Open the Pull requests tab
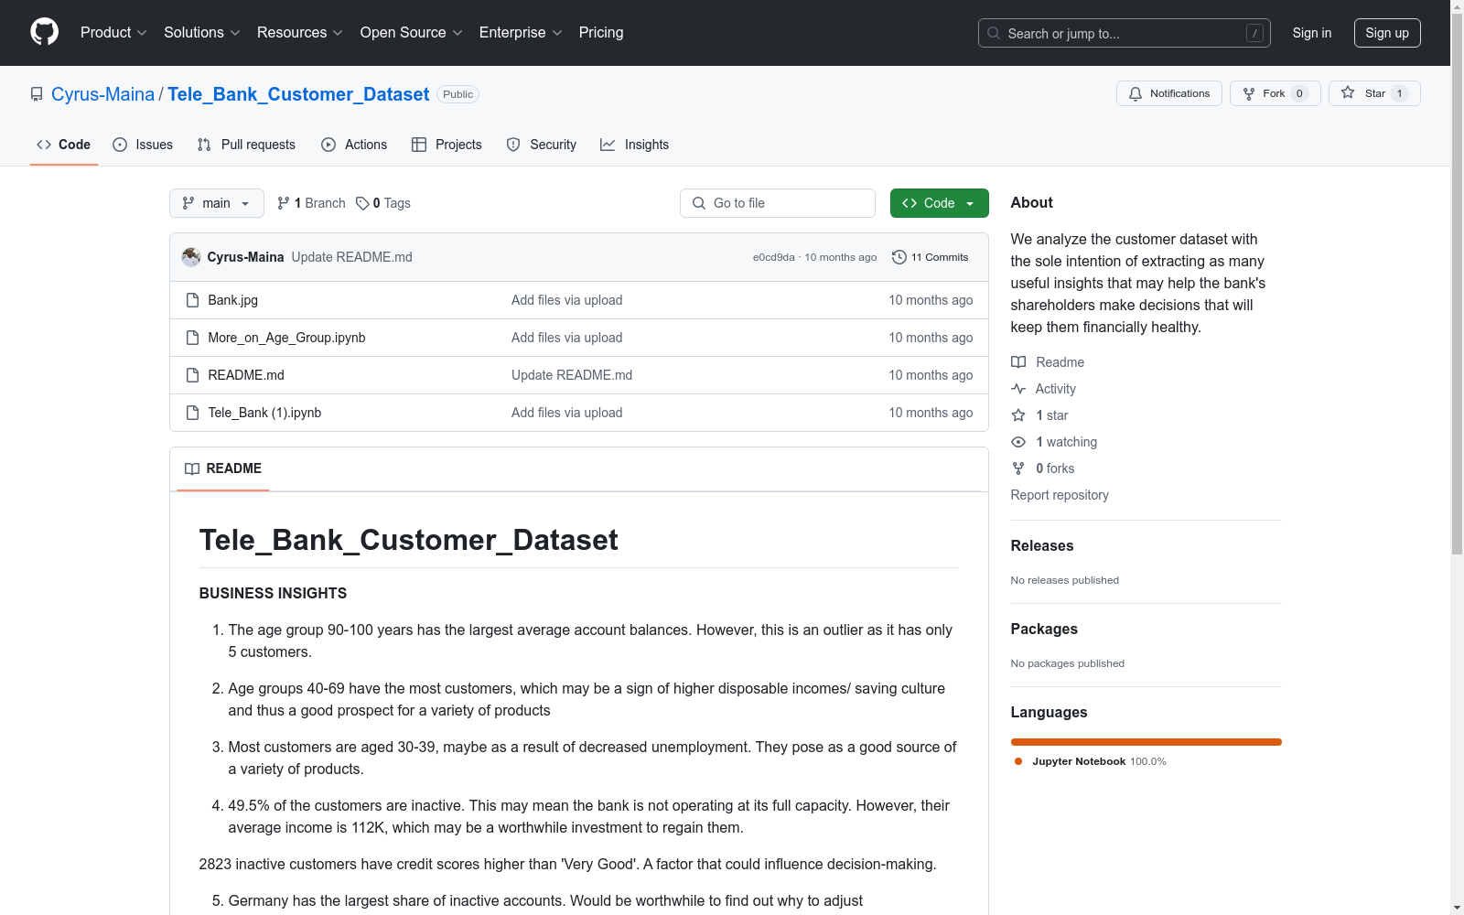 coord(246,145)
